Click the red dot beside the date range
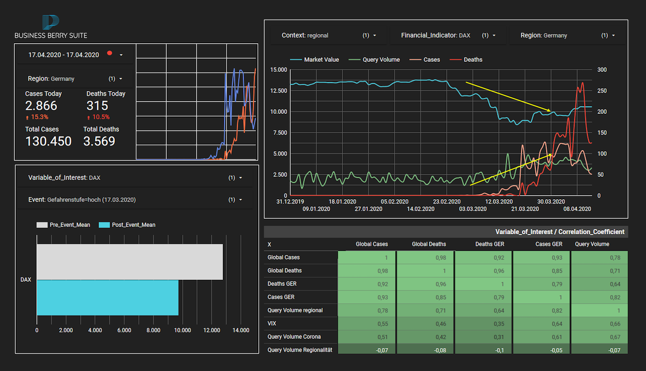Screen dimensions: 646x371 [109, 53]
